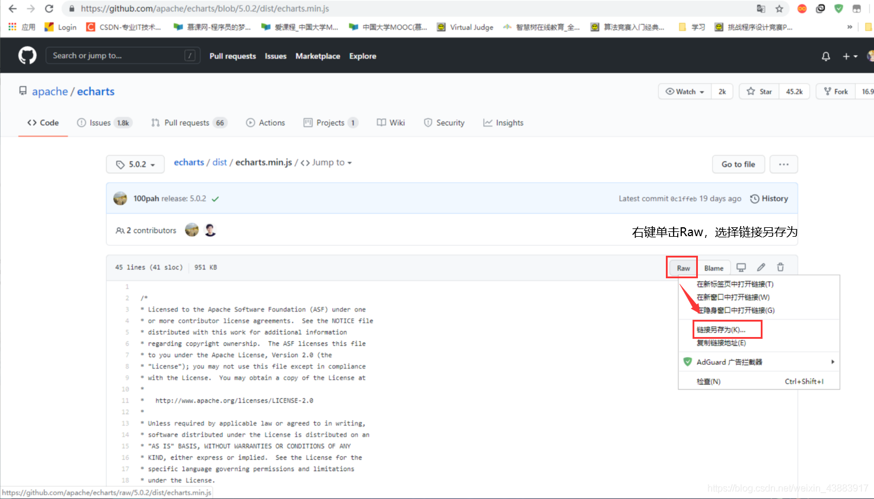Switch to the Insights tab
The height and width of the screenshot is (499, 874).
(503, 123)
